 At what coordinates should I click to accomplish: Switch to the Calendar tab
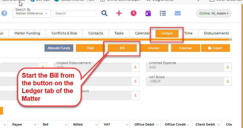142,33
